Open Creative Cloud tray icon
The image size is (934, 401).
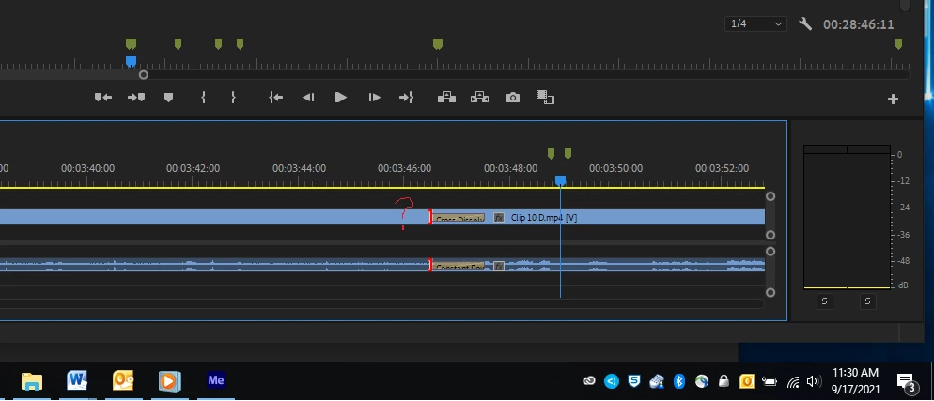click(589, 381)
